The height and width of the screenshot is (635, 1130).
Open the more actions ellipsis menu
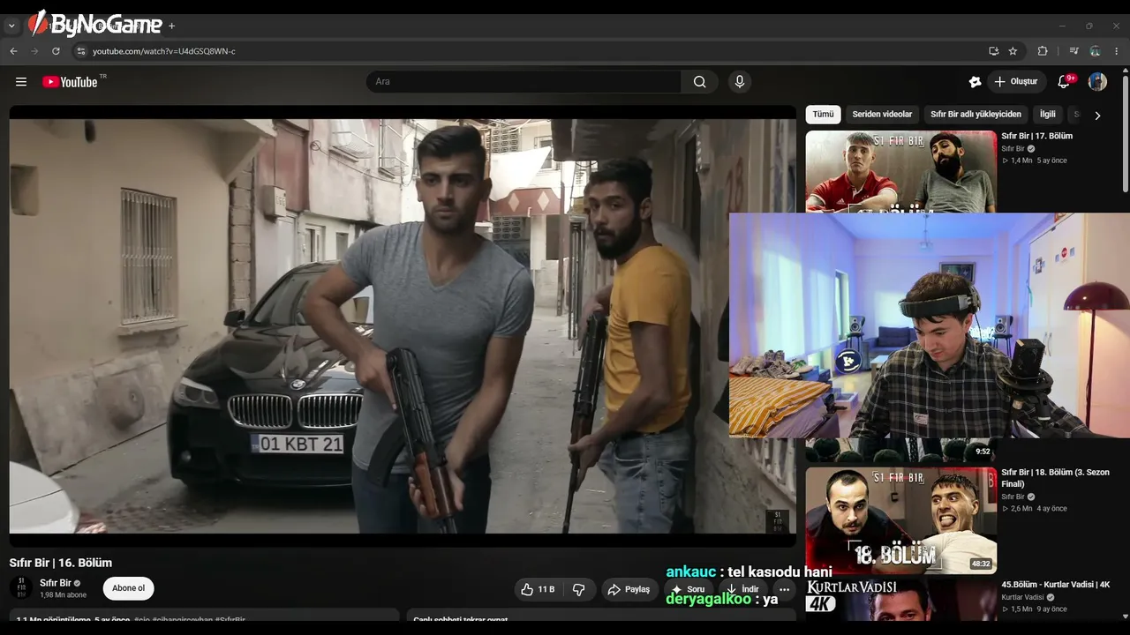784,589
